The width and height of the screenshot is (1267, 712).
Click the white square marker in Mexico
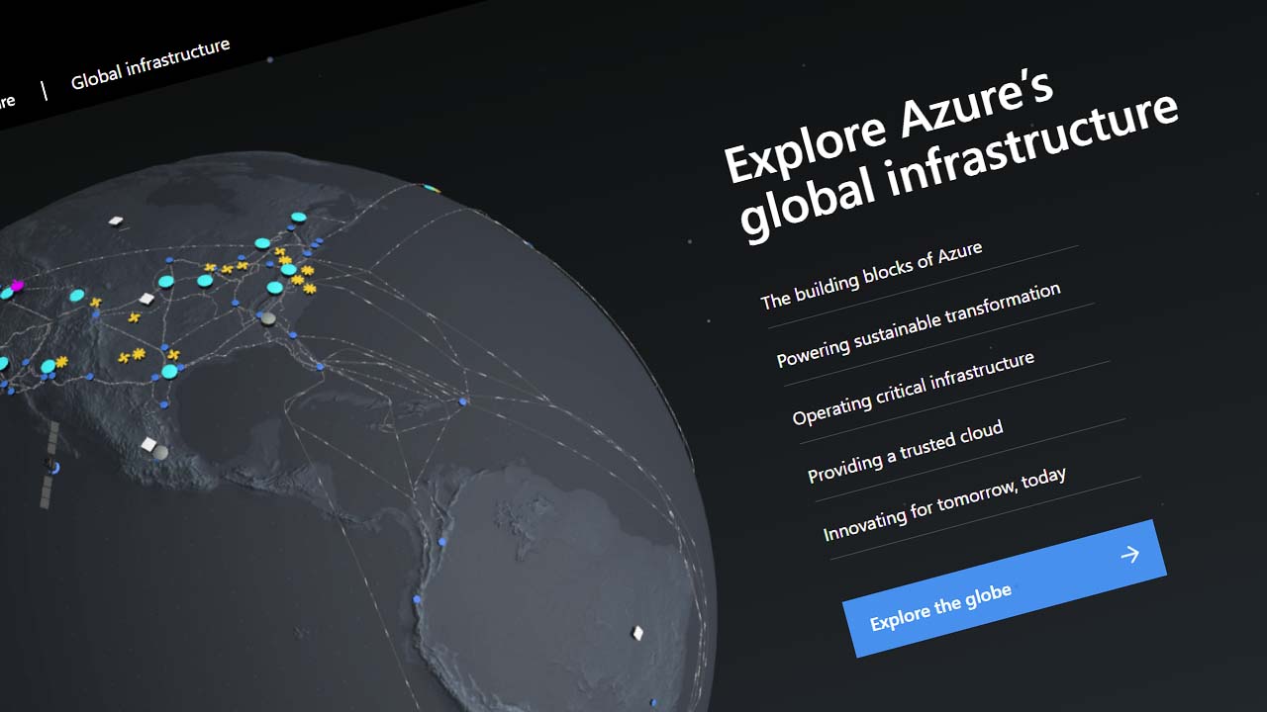pyautogui.click(x=148, y=444)
